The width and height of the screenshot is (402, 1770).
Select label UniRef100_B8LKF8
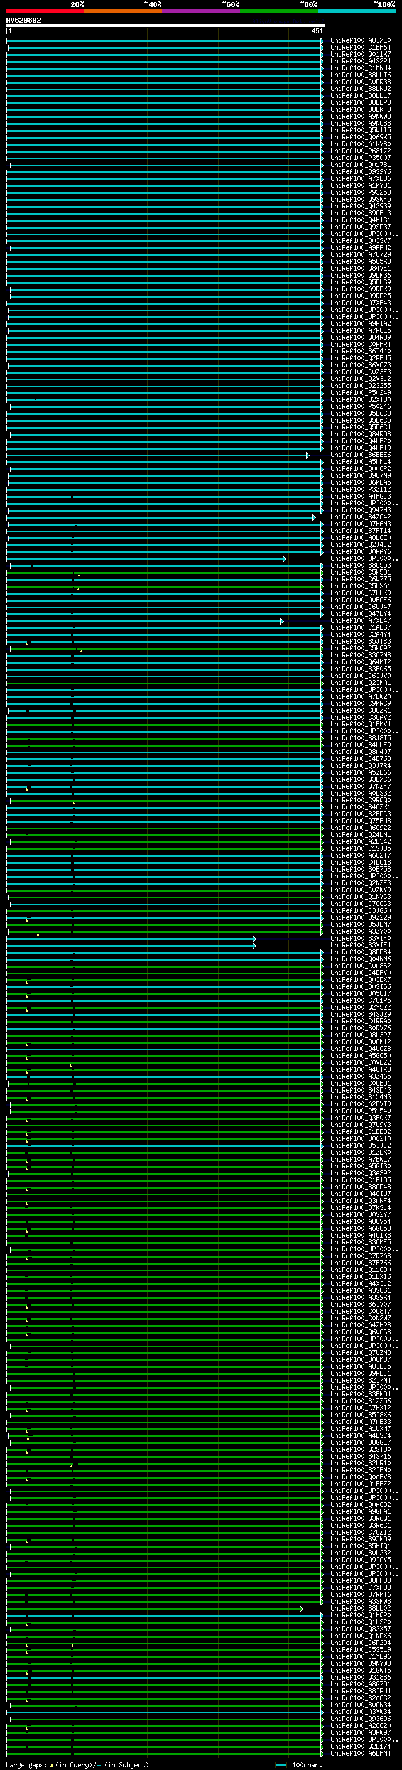(x=360, y=109)
